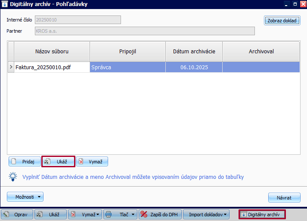Expand the Tlač print dropdown
Viewport: 307px width, 221px height.
(x=133, y=214)
